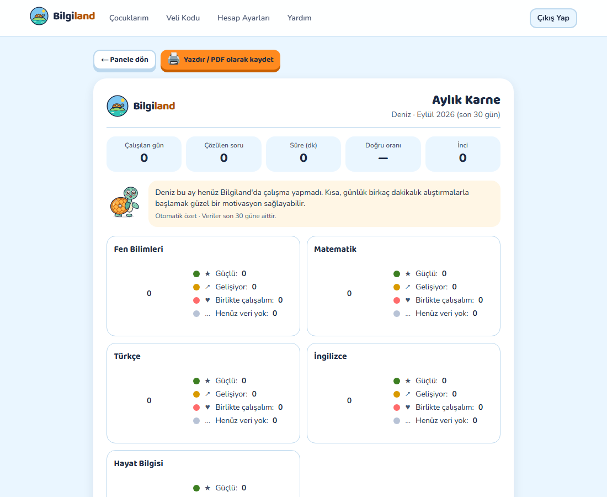Click the heart icon in İngilizce card
The width and height of the screenshot is (607, 497).
click(408, 408)
